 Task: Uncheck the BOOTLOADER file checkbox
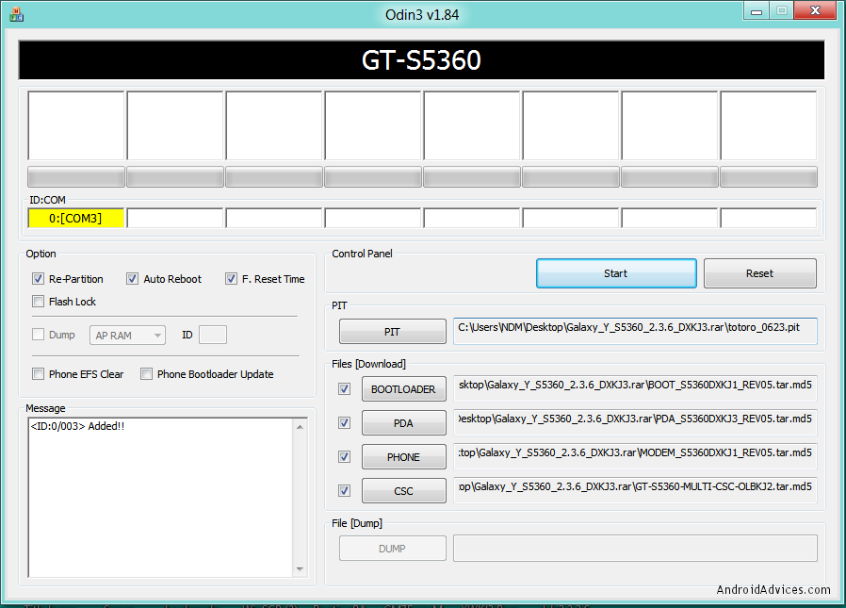344,388
